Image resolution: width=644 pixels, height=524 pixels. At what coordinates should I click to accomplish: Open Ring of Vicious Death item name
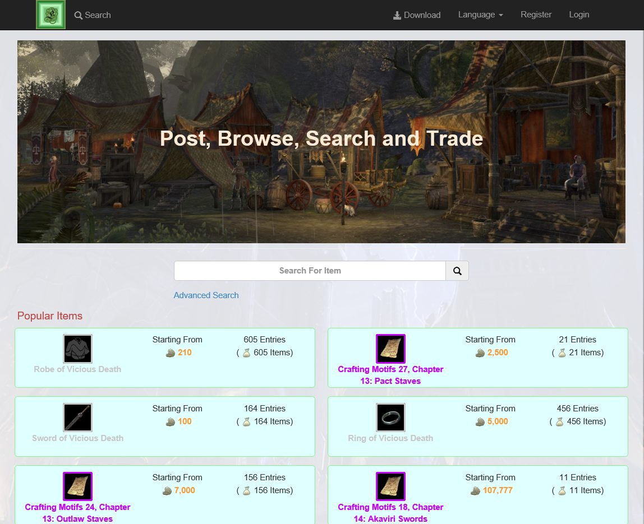[x=390, y=438]
